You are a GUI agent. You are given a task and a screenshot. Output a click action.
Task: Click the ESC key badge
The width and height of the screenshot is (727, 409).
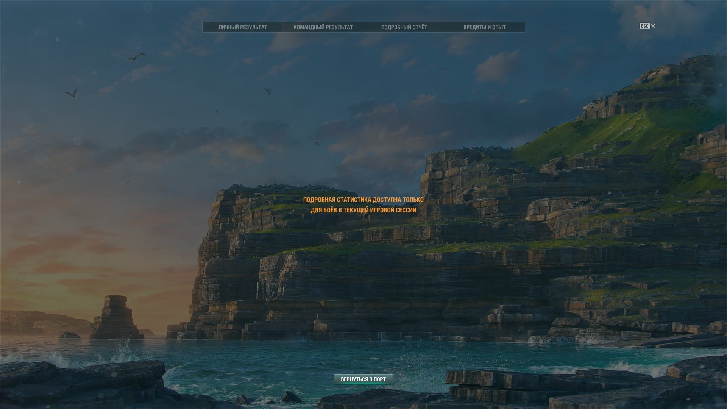coord(644,26)
